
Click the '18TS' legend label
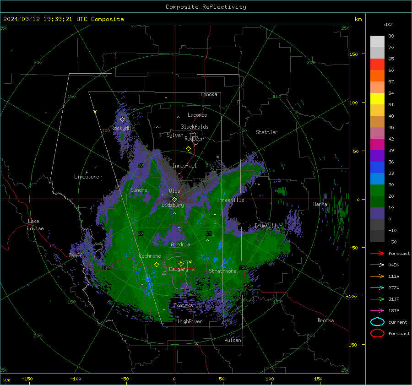(394, 311)
